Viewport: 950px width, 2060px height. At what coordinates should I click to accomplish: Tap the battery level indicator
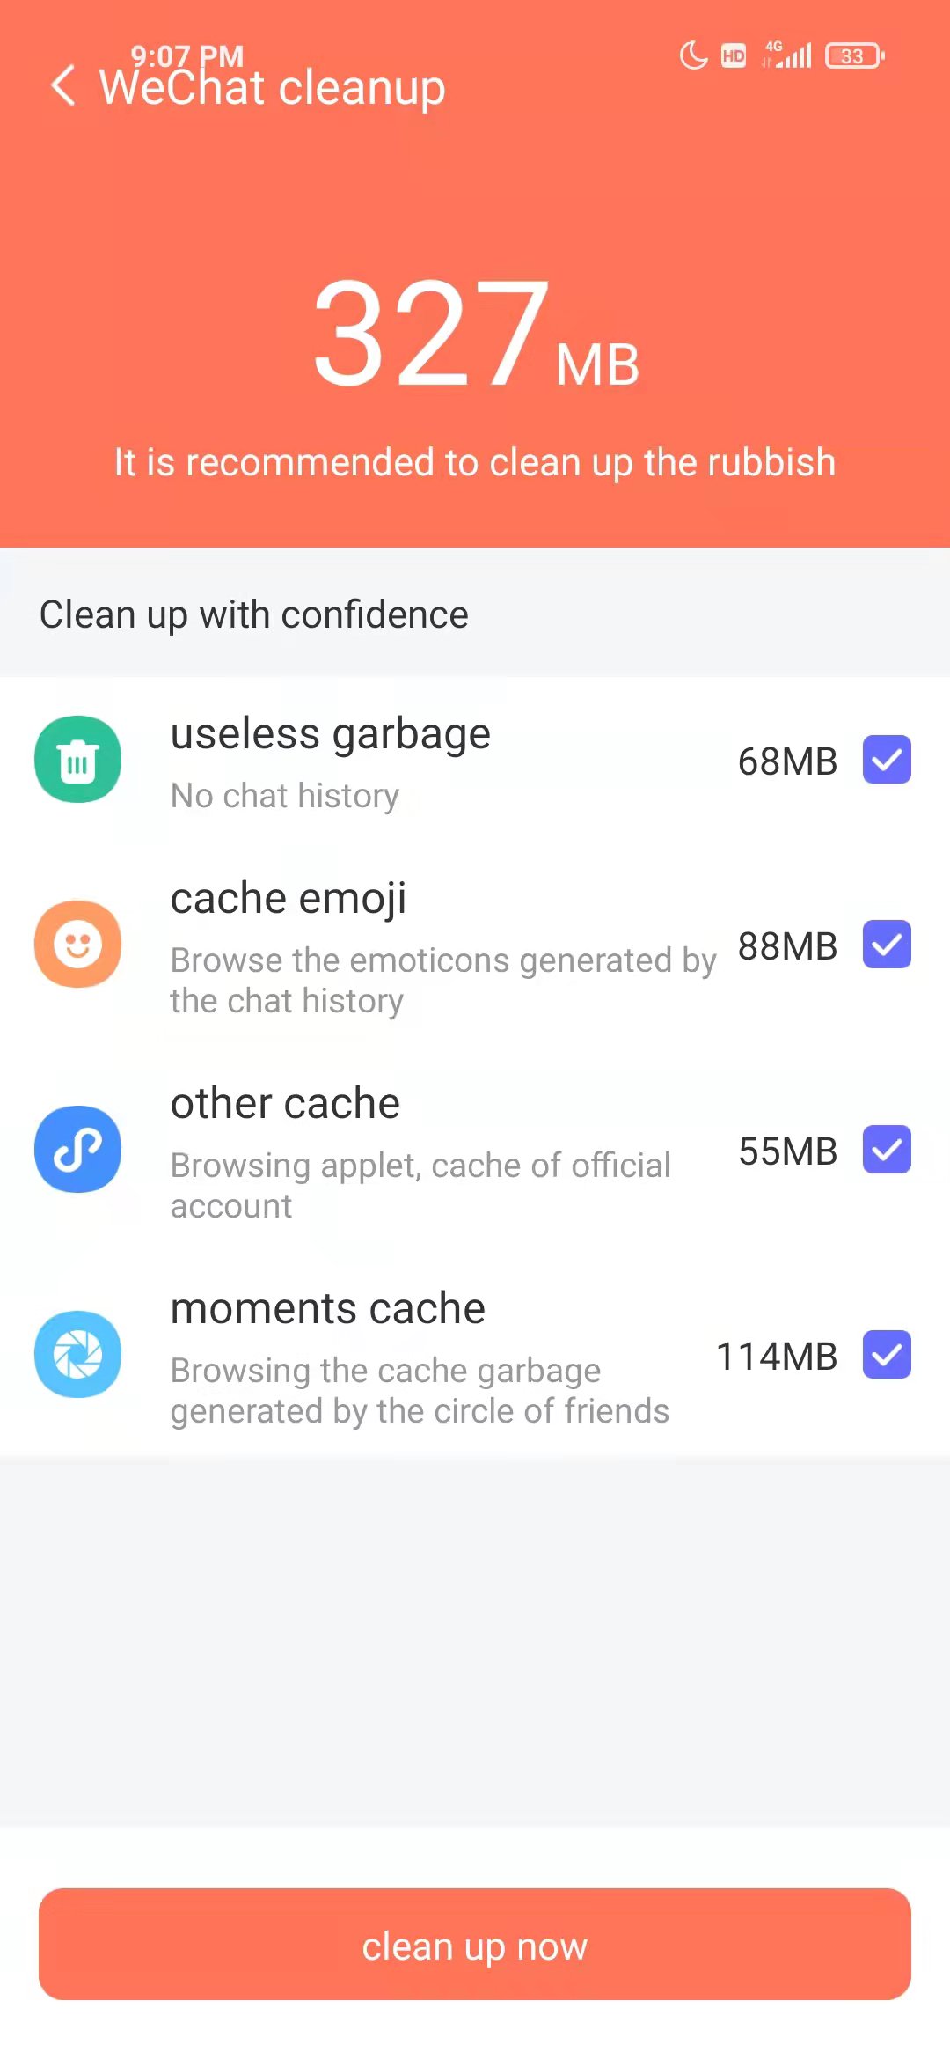(854, 56)
